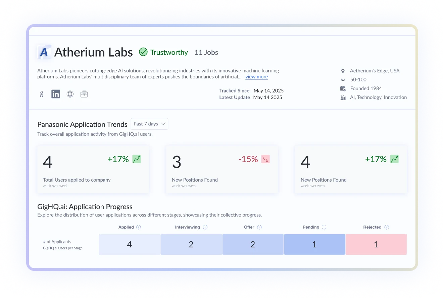Open the careers briefcase icon
Image resolution: width=443 pixels, height=298 pixels.
click(x=84, y=94)
